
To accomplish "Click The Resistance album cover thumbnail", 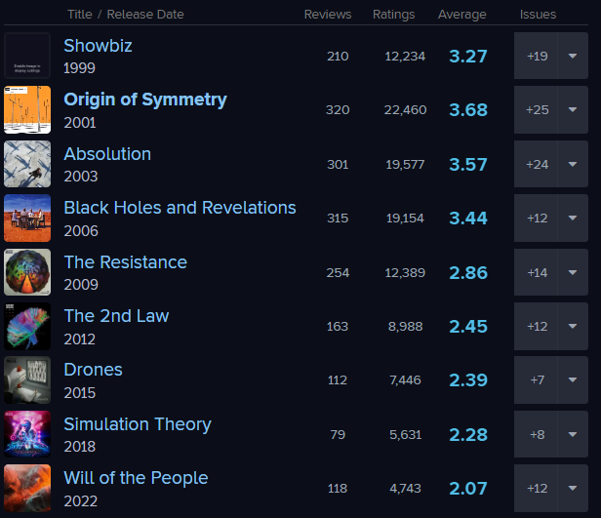I will (27, 272).
